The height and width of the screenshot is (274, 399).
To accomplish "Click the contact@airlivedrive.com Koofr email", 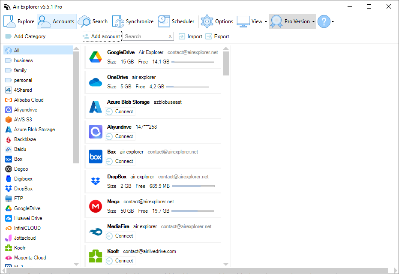I will (150, 251).
